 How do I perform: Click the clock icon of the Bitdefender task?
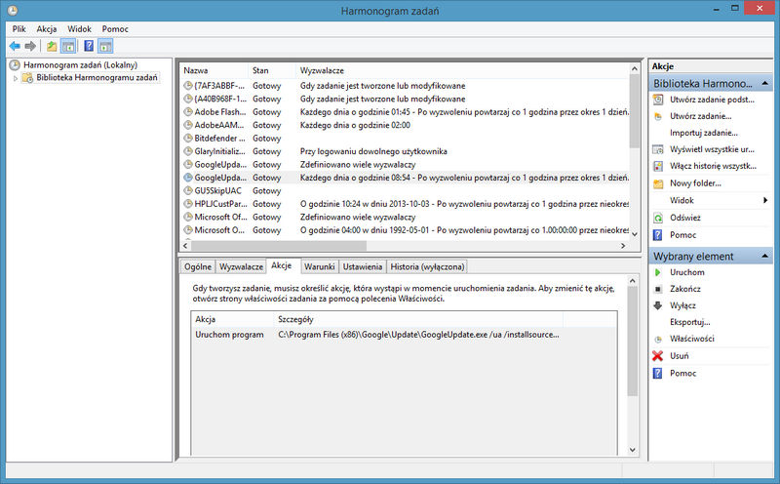(x=188, y=138)
